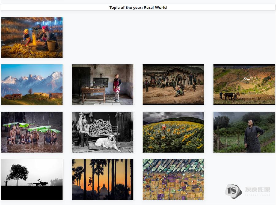Open the black-and-white man with dog photo
The height and width of the screenshot is (205, 276).
click(103, 132)
